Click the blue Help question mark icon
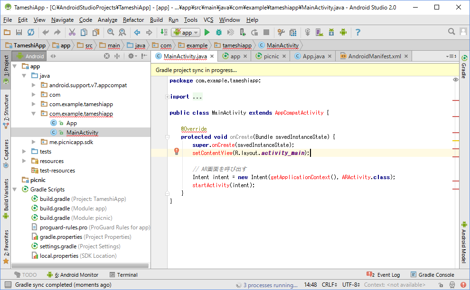Image resolution: width=470 pixels, height=290 pixels. pyautogui.click(x=357, y=32)
